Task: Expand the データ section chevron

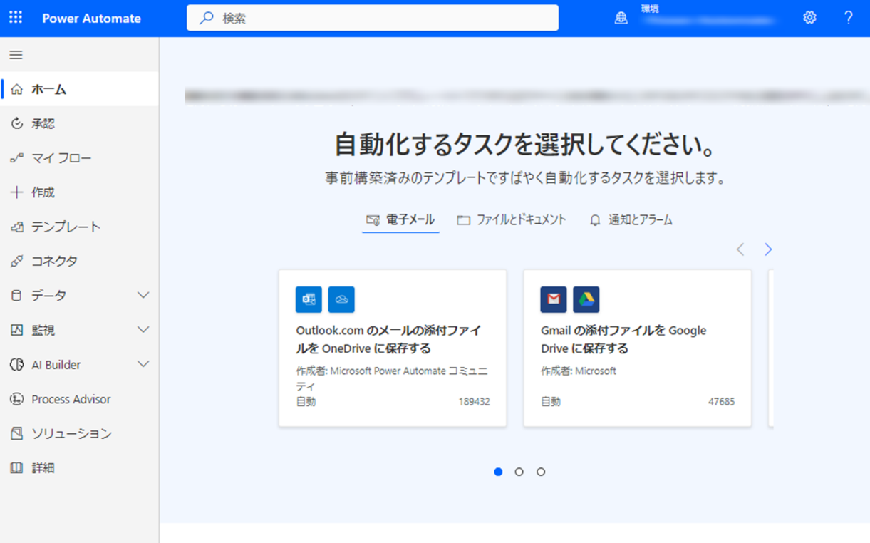Action: pyautogui.click(x=143, y=295)
